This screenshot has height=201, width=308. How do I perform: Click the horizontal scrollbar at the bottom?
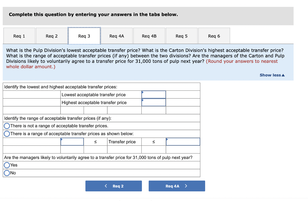[x=135, y=199]
